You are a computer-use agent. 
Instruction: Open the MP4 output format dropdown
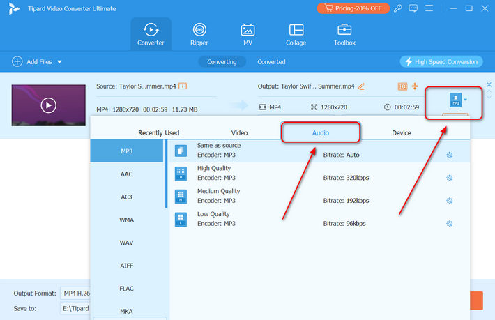(x=457, y=100)
